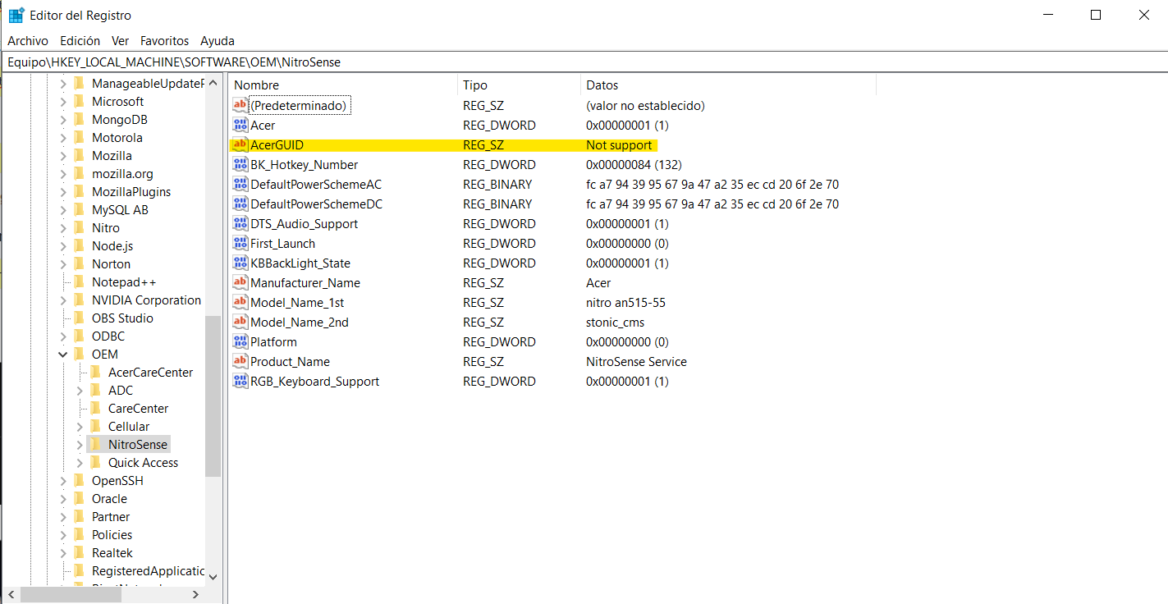Select the CareCenter subkey
The image size is (1168, 604).
point(138,408)
